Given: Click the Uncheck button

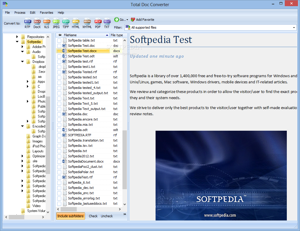Looking at the screenshot, I should 107,216.
